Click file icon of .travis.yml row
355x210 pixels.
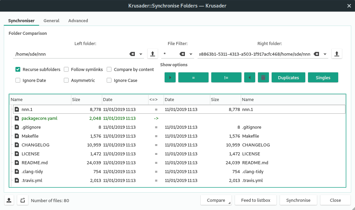pyautogui.click(x=17, y=180)
